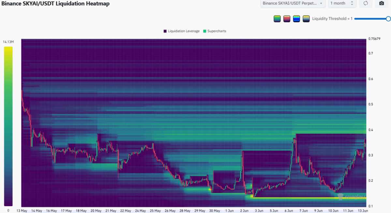391x213 pixels.
Task: Toggle the Supercharts legend series
Action: click(214, 31)
